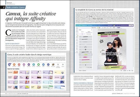The height and width of the screenshot is (97, 140).
Task: Click the Dimensions personnalisées icon
Action: pos(58,64)
